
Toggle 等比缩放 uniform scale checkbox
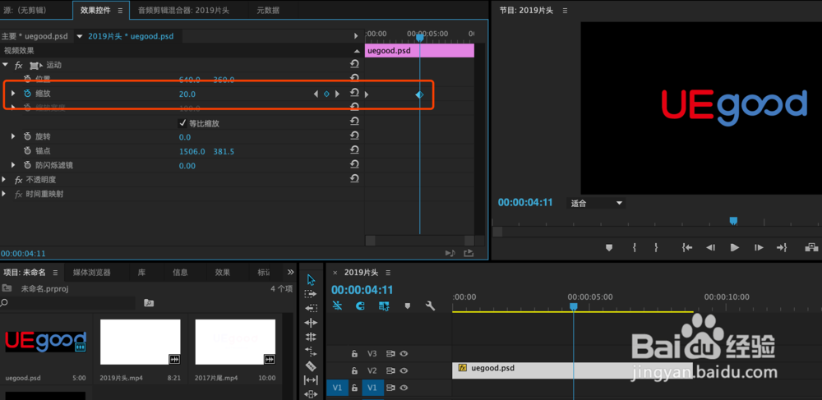pos(183,123)
